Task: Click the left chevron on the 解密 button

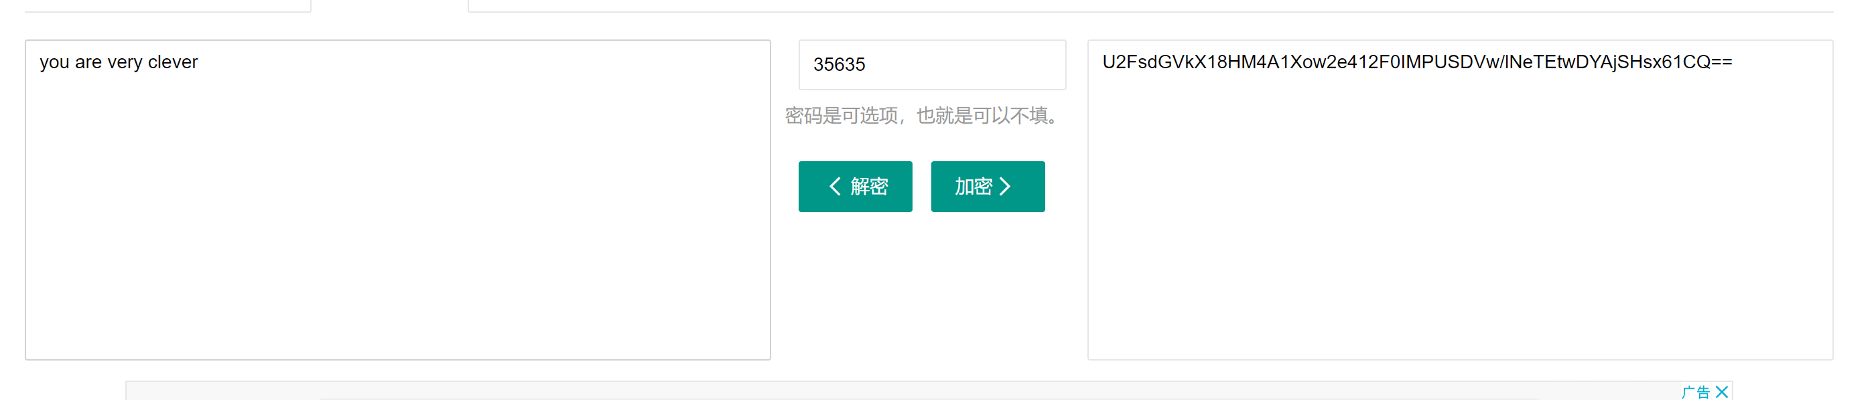Action: point(835,187)
